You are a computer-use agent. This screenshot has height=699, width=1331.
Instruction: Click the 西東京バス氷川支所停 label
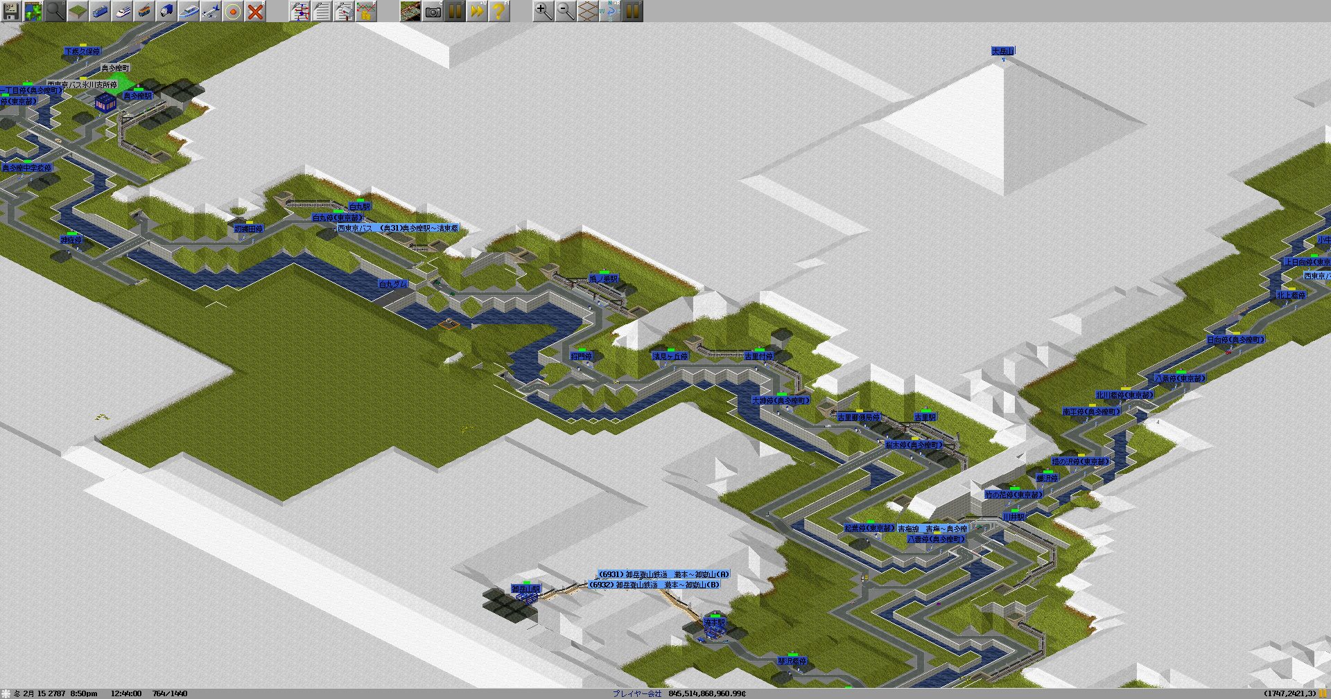tap(82, 85)
